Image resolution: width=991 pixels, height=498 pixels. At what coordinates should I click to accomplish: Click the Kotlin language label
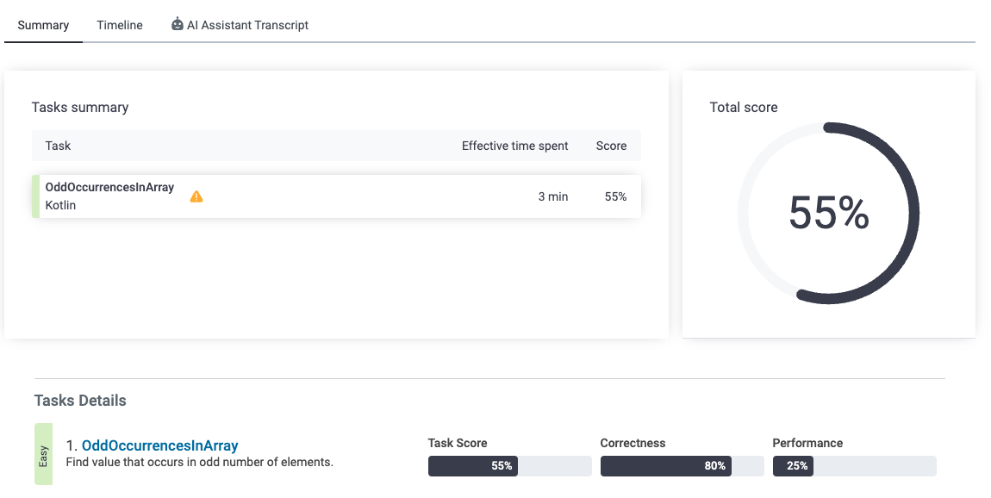coord(60,206)
